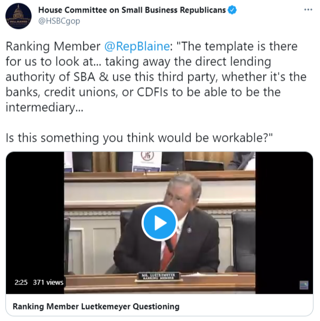Click the @HSBCgop handle
This screenshot has height=321, width=320.
point(59,21)
